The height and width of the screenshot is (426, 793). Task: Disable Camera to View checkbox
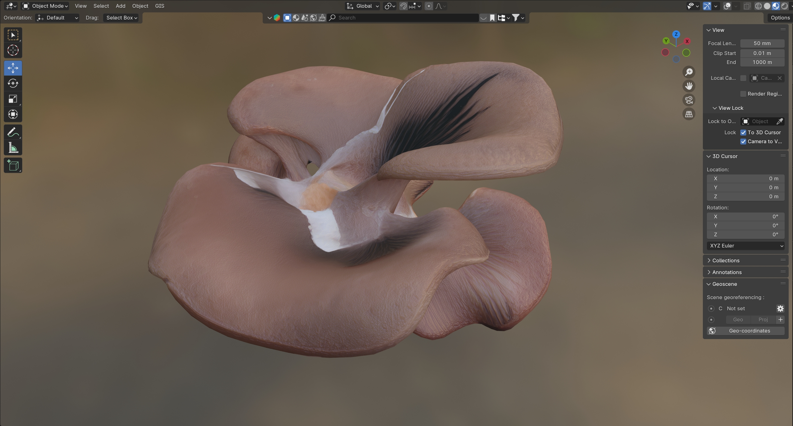(x=743, y=141)
